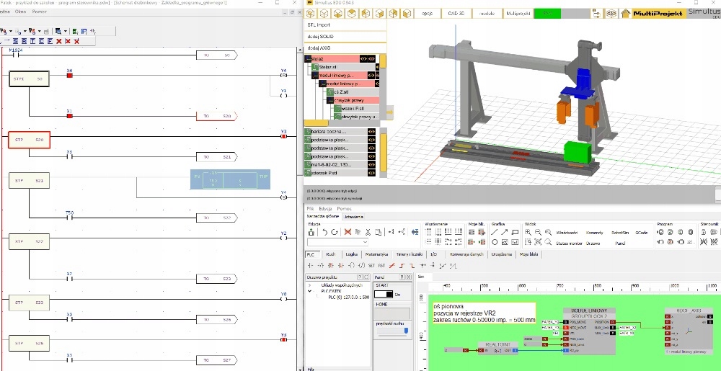
Task: Toggle visibility eye for zderzak P.stl row
Action: click(x=371, y=173)
